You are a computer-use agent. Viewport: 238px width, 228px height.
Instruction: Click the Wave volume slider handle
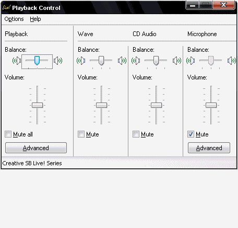click(x=101, y=105)
